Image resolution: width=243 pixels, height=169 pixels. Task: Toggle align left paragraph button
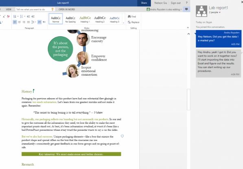pyautogui.click(x=15, y=22)
